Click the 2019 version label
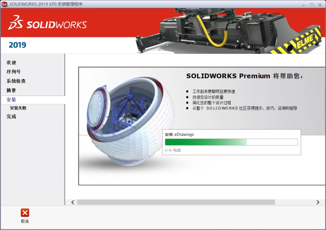The width and height of the screenshot is (326, 230). click(18, 45)
